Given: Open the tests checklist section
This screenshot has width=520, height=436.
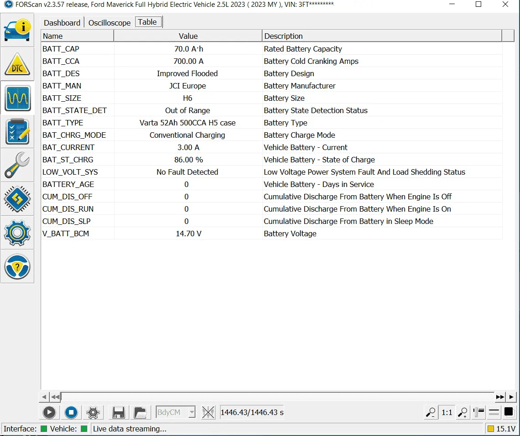Looking at the screenshot, I should [17, 132].
